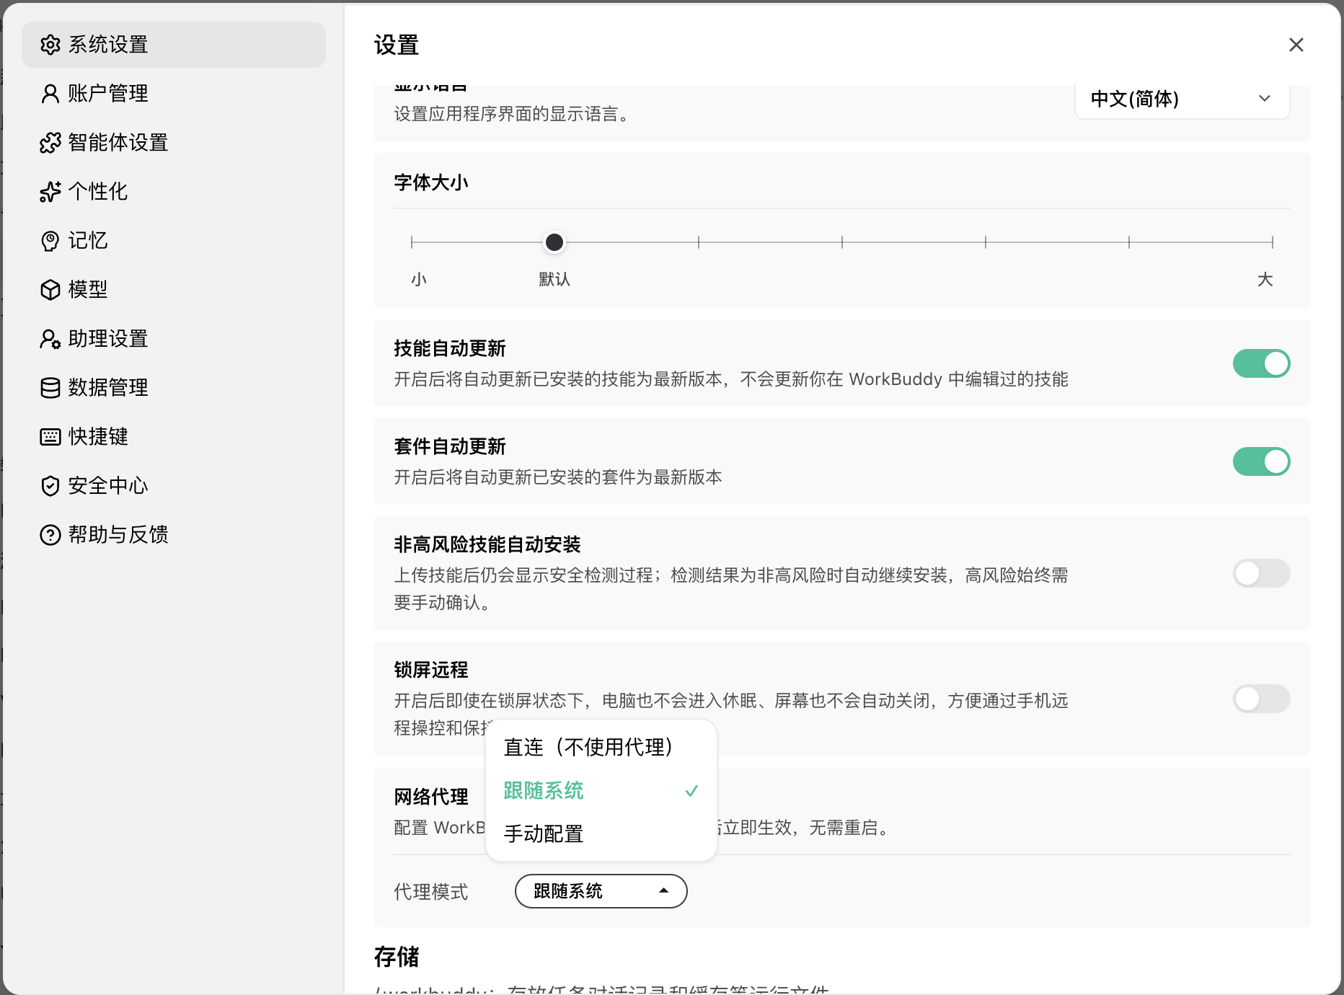Pick 手动配置 proxy option
The height and width of the screenshot is (995, 1344).
click(601, 834)
